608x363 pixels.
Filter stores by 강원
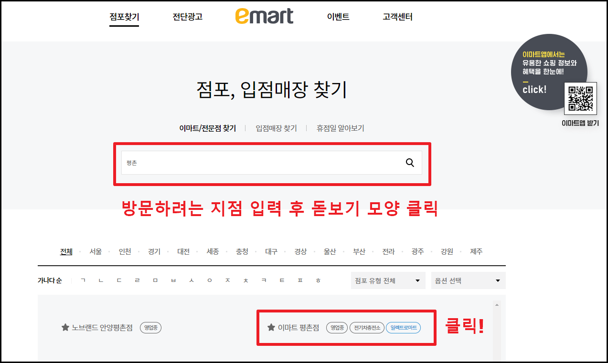click(447, 251)
